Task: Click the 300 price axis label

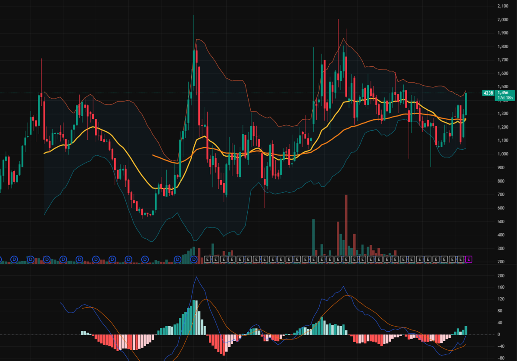Action: tap(501, 249)
